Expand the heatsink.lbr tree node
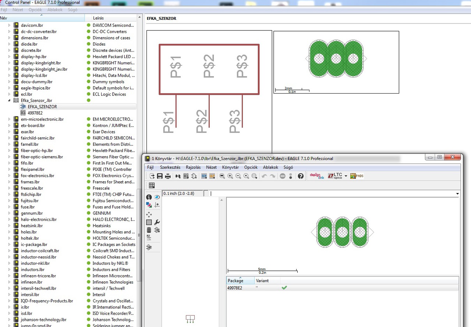This screenshot has height=327, width=471. [9, 226]
